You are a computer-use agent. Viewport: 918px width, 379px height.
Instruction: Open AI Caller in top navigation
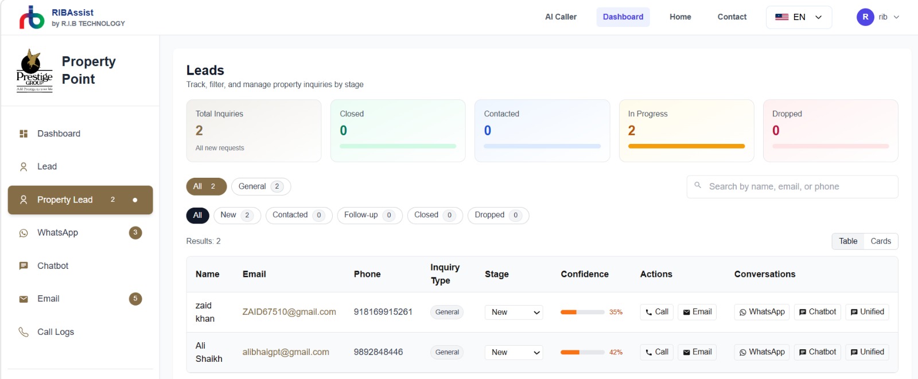(x=561, y=17)
